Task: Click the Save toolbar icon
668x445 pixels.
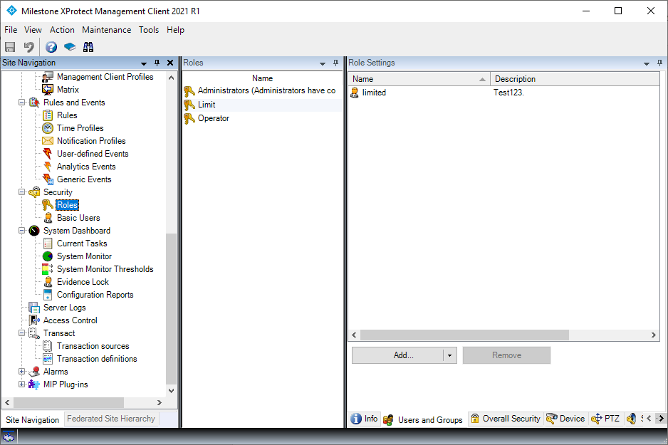Action: (x=9, y=46)
